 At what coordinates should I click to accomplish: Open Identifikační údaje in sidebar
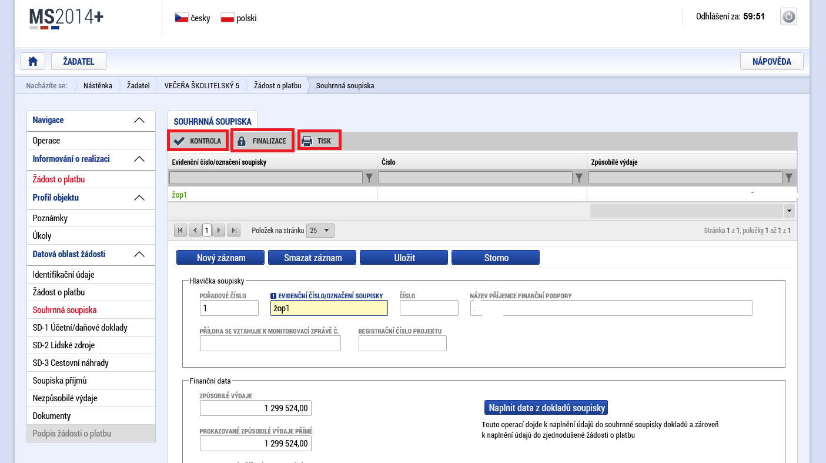click(91, 275)
